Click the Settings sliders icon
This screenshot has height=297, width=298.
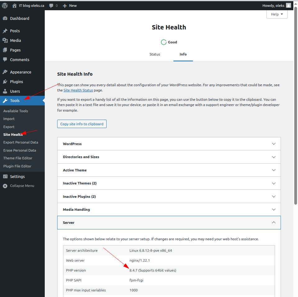click(x=5, y=176)
